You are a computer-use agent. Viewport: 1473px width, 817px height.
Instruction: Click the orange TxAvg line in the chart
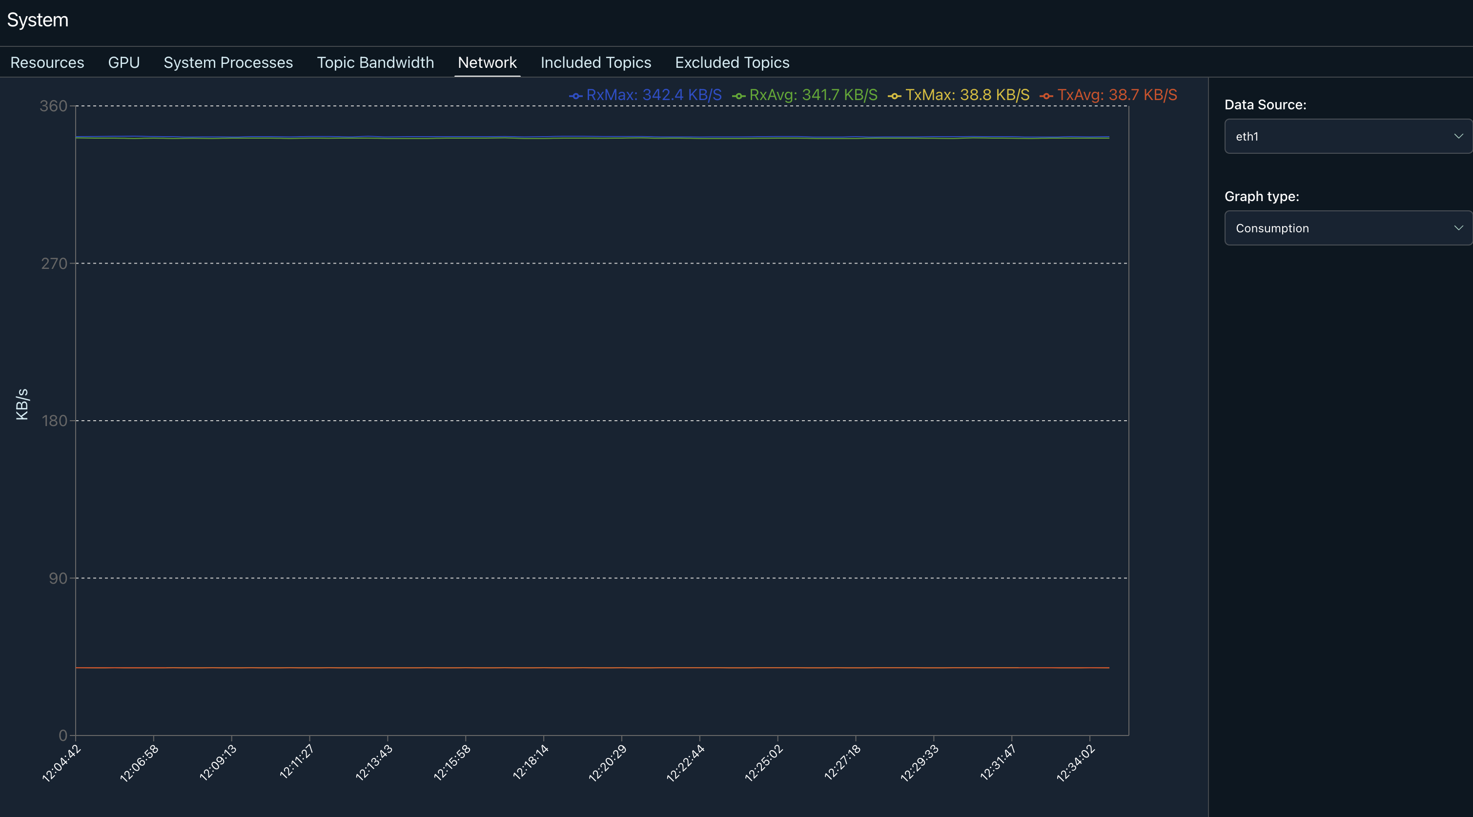[x=572, y=668]
